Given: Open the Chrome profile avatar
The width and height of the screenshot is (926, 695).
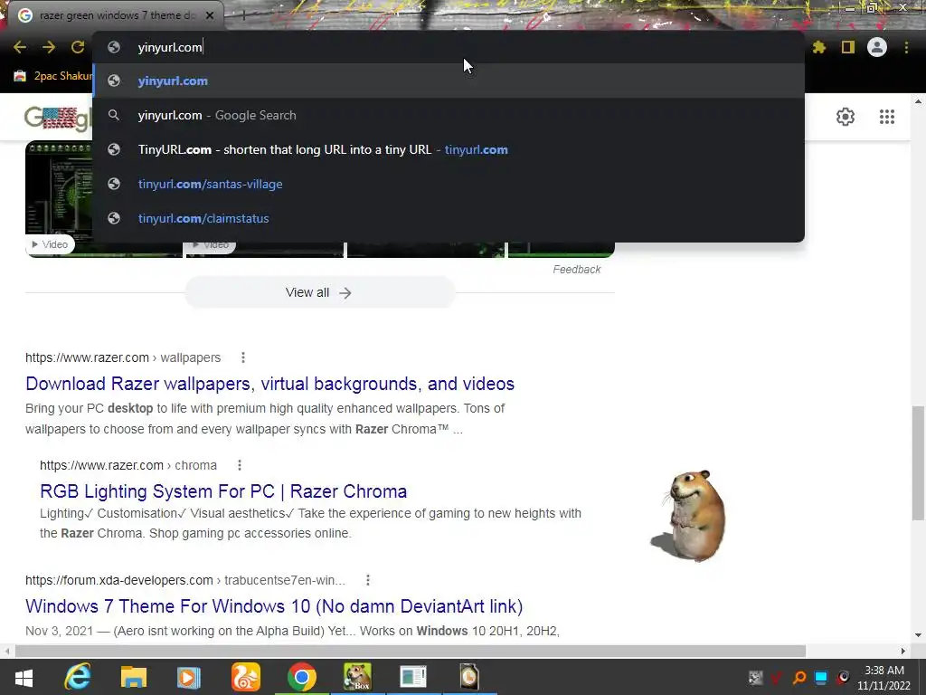Looking at the screenshot, I should [877, 47].
